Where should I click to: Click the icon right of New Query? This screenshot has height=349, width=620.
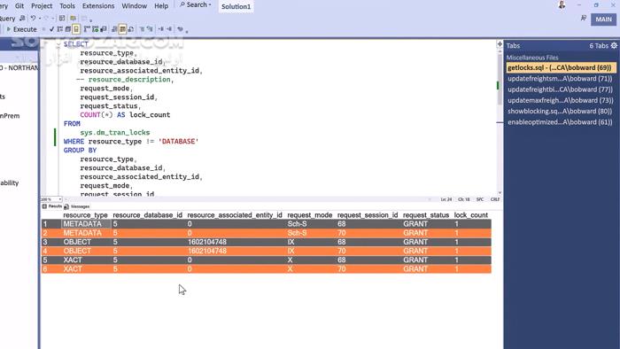(22, 19)
